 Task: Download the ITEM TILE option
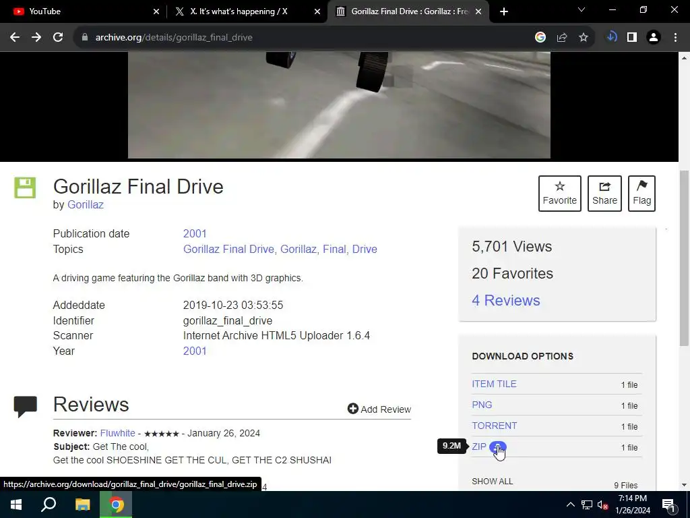tap(494, 384)
